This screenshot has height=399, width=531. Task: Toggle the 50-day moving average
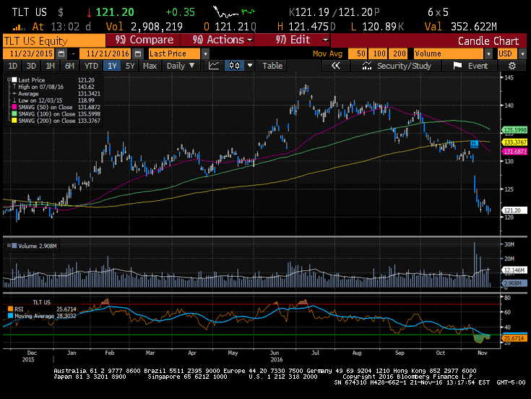pos(358,53)
